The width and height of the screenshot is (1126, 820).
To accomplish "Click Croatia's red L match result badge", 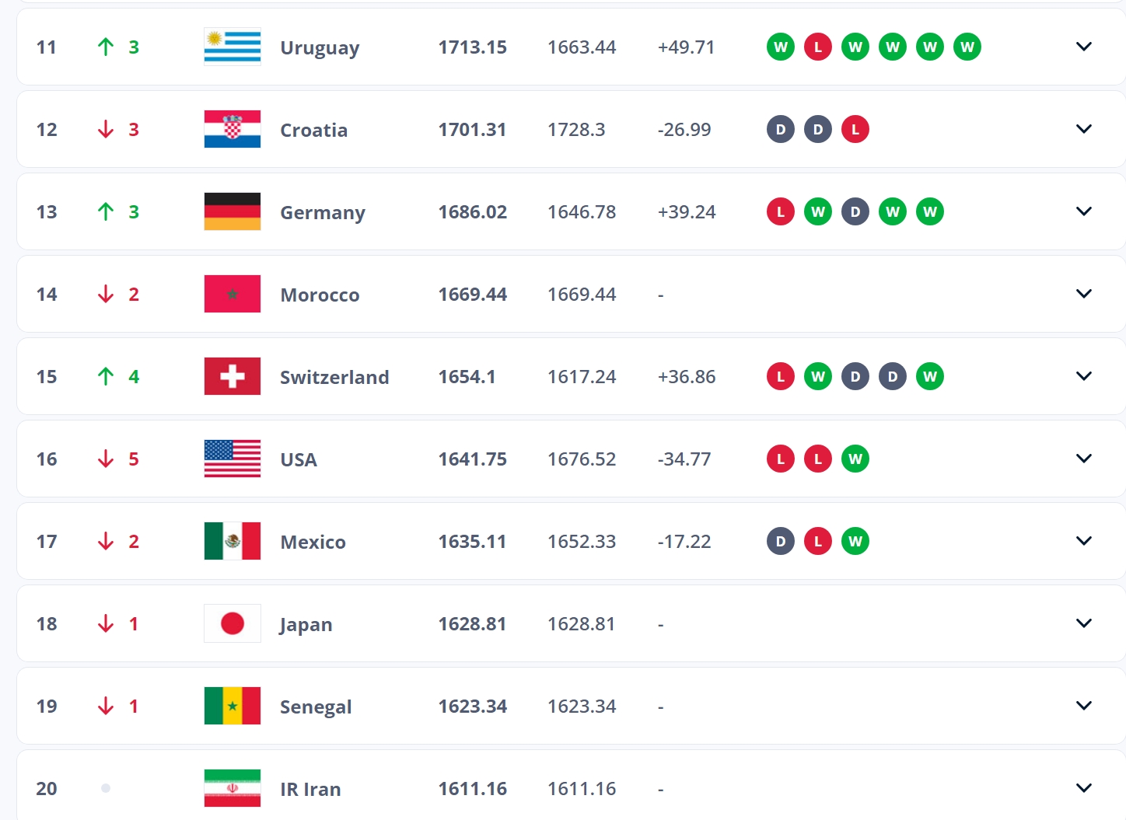I will tap(855, 130).
